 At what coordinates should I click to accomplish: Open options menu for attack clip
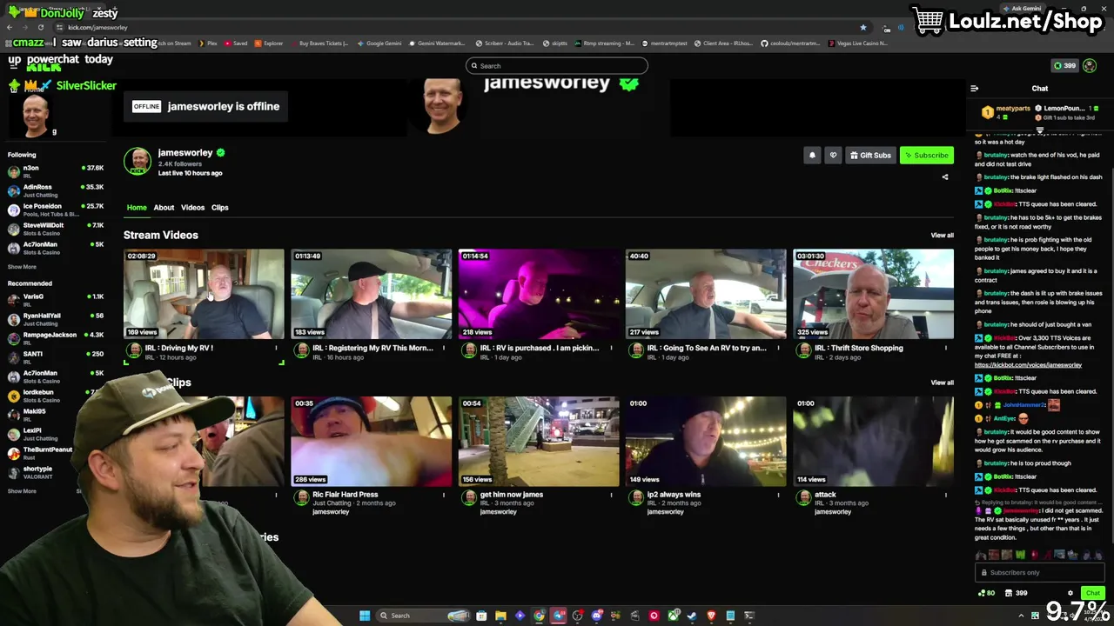point(945,496)
